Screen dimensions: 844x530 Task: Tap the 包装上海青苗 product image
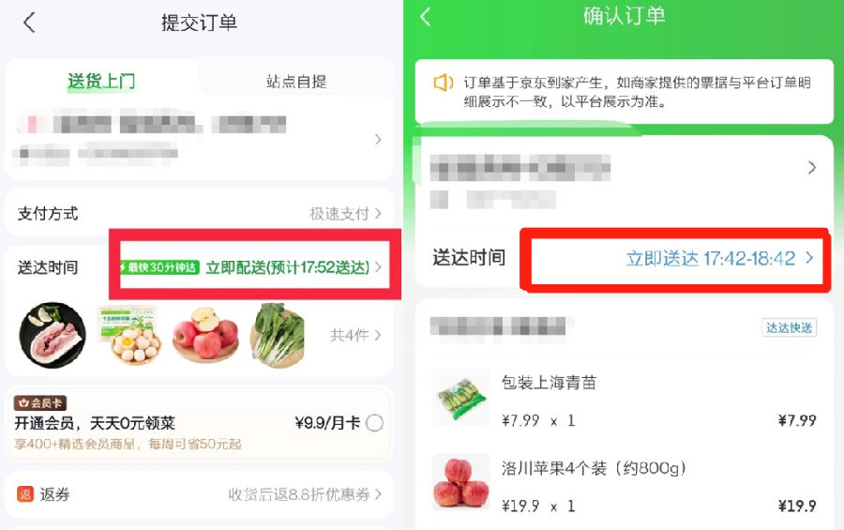pyautogui.click(x=460, y=398)
